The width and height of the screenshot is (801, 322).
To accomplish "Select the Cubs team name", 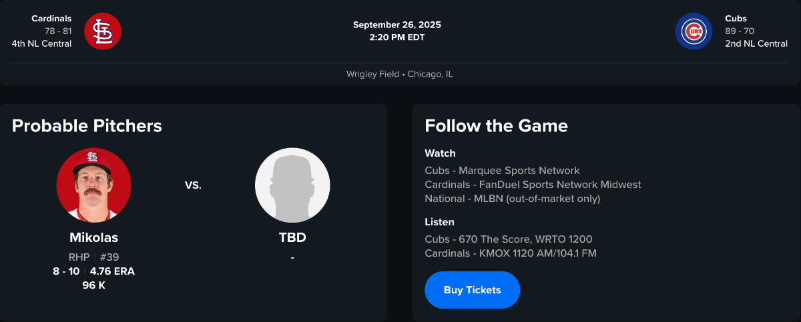I will tap(736, 19).
